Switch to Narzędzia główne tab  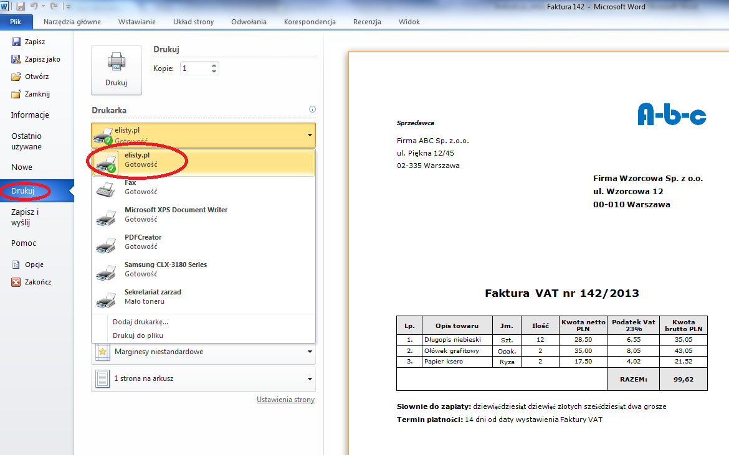(72, 22)
